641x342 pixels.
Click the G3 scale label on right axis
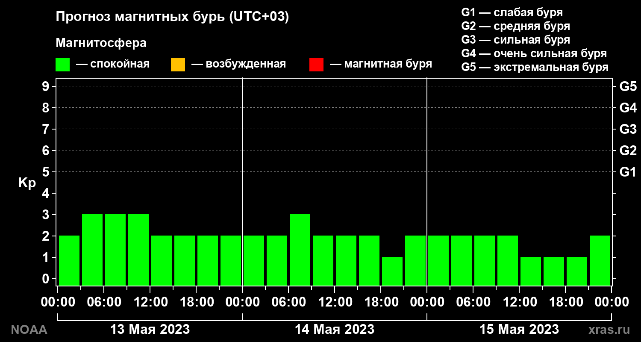628,129
